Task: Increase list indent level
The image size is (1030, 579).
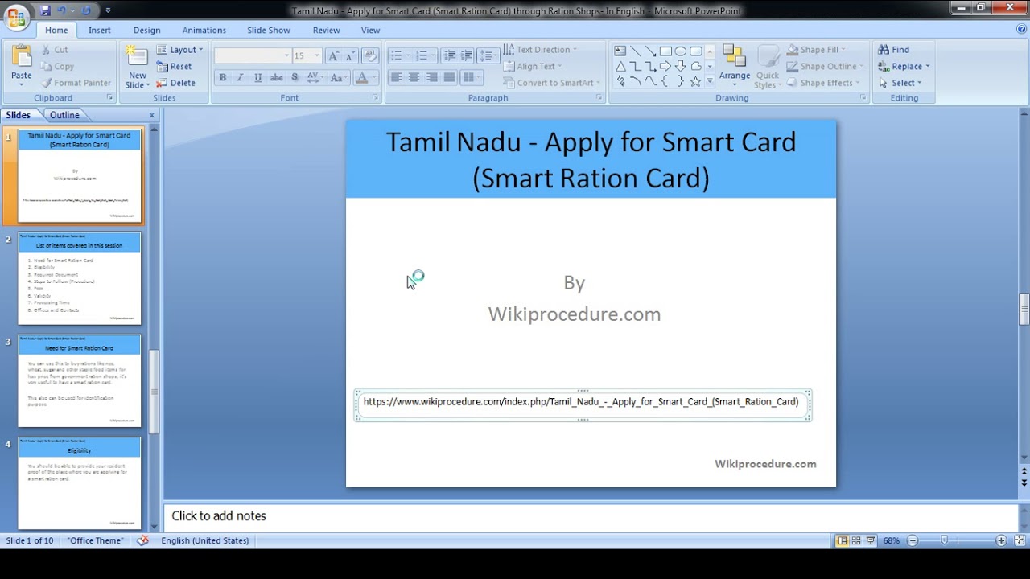Action: (466, 55)
